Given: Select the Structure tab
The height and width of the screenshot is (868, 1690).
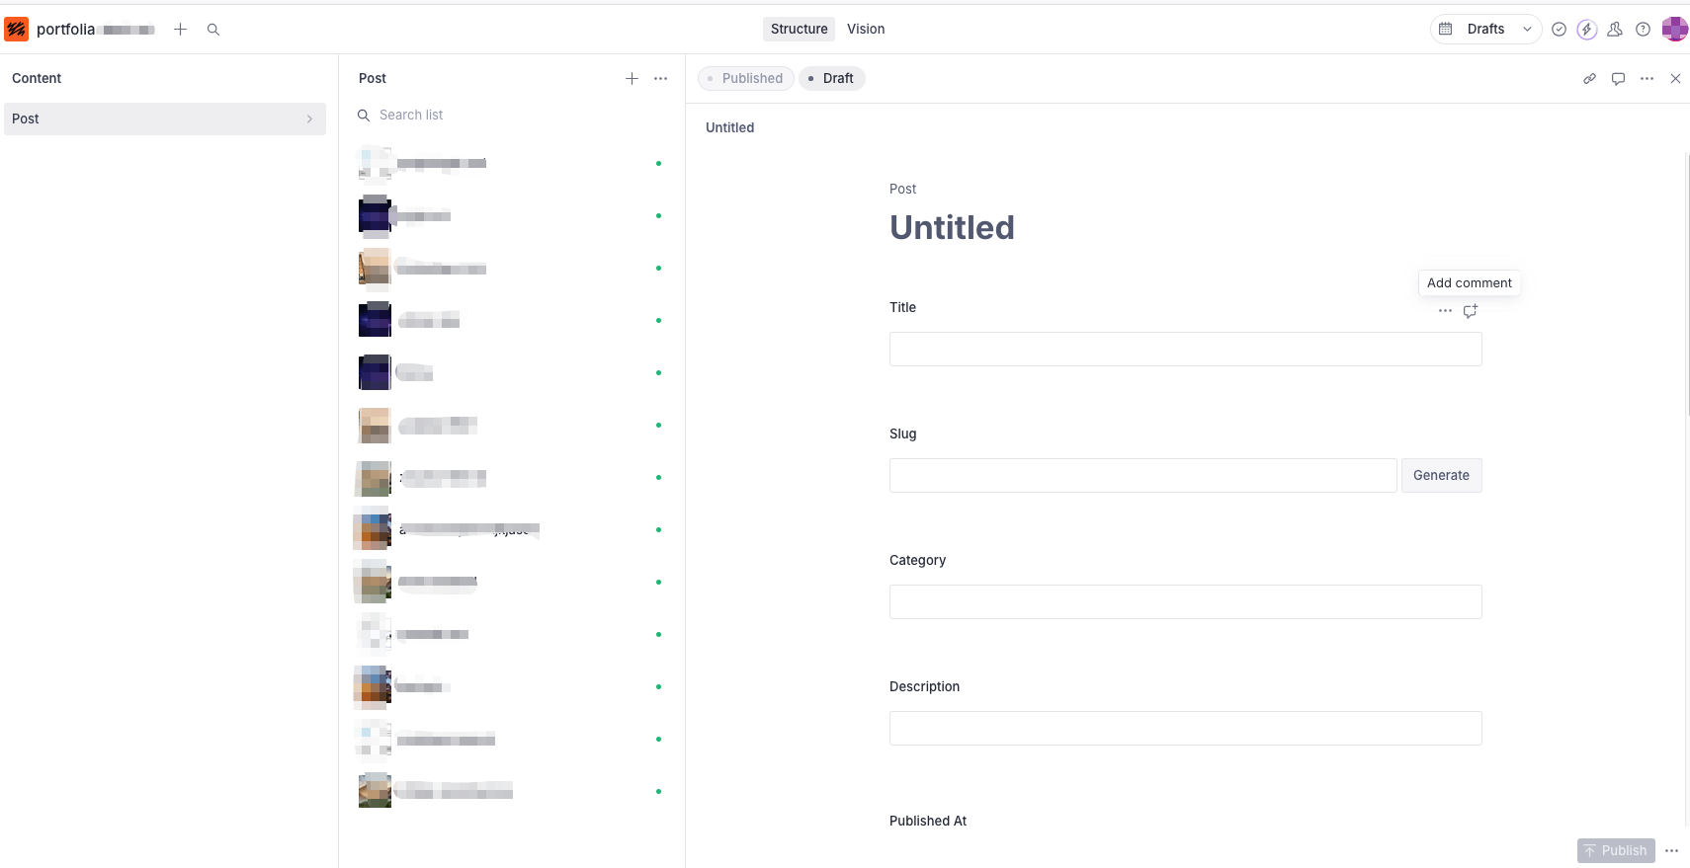Looking at the screenshot, I should pos(799,30).
